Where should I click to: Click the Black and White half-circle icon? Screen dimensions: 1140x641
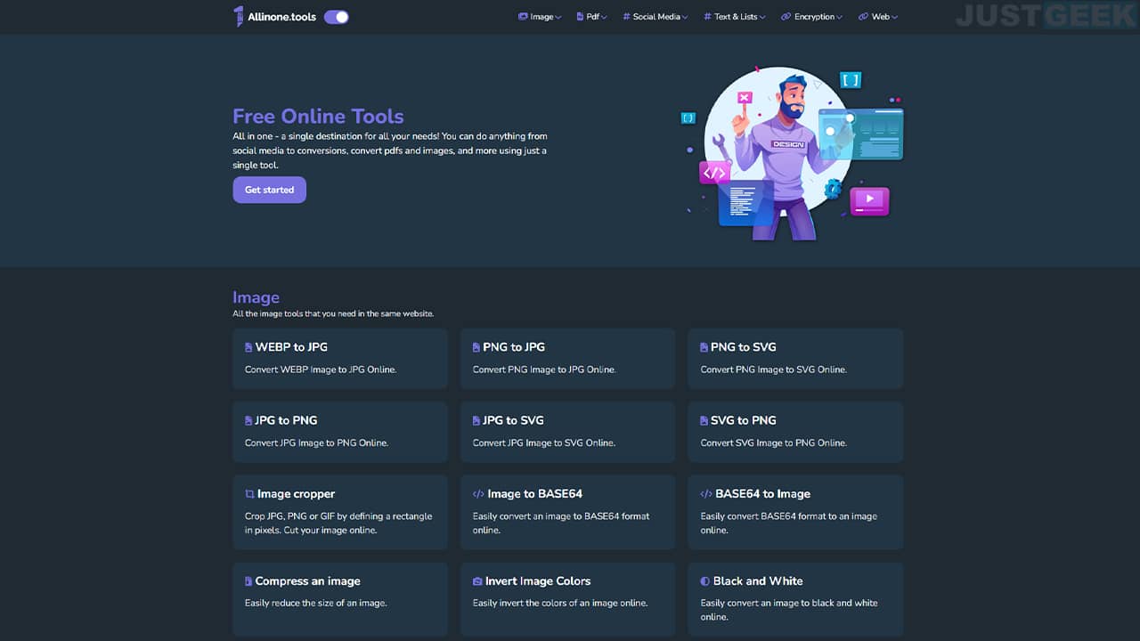click(x=705, y=581)
